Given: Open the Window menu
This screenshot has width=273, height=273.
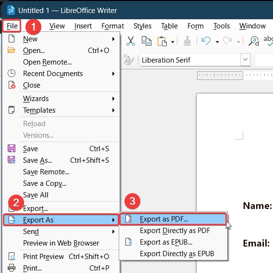Looking at the screenshot, I should (252, 26).
